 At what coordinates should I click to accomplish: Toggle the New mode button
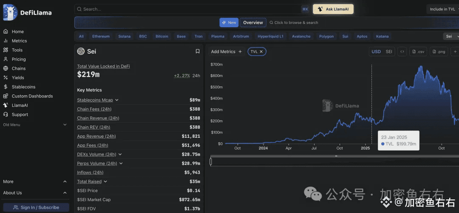coord(229,23)
